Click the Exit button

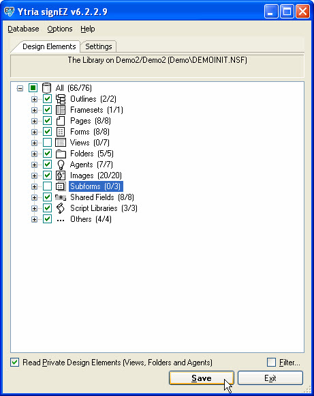click(x=270, y=378)
